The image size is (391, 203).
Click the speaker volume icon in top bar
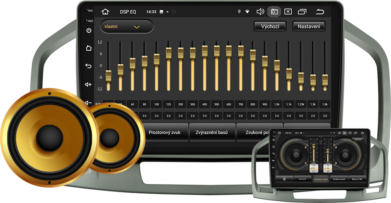[x=260, y=12]
